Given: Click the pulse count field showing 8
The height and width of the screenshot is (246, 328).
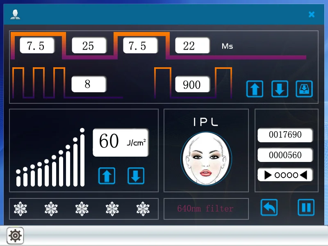Looking at the screenshot, I should 89,84.
